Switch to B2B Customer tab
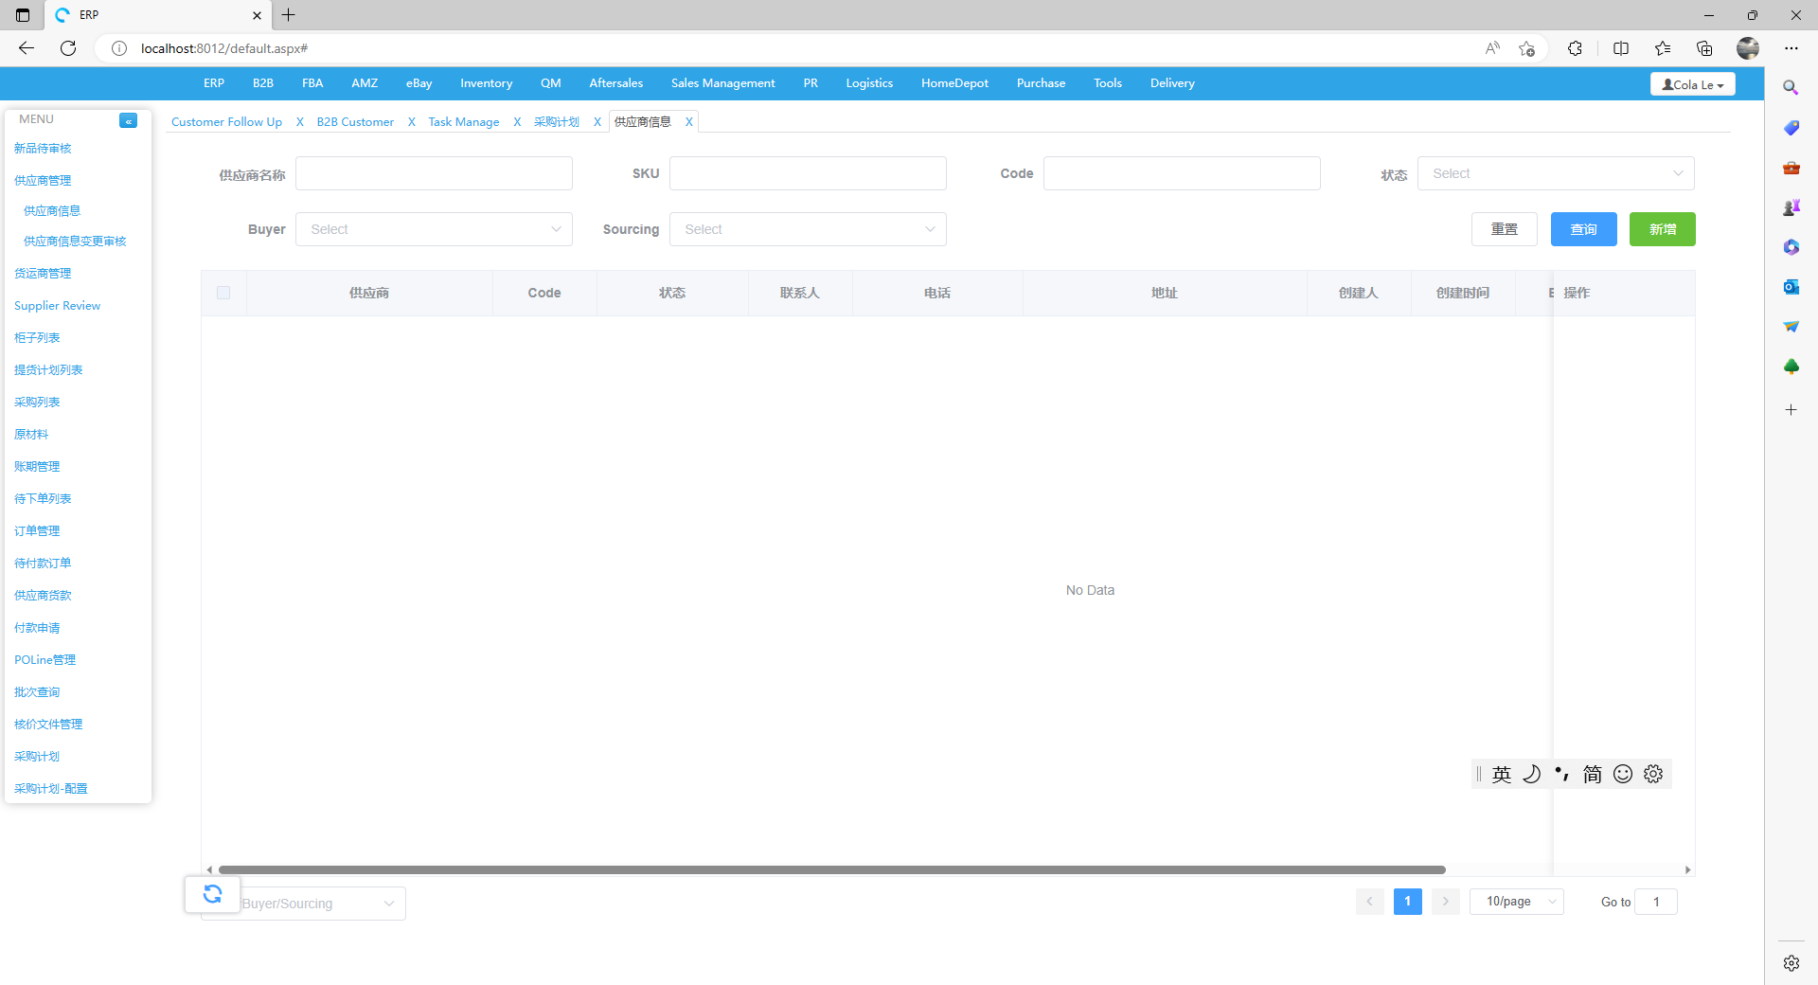 pyautogui.click(x=355, y=122)
